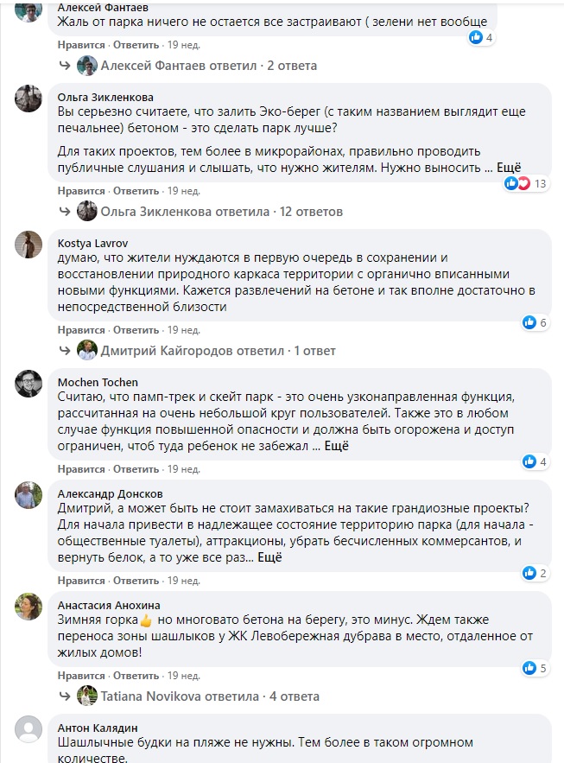The height and width of the screenshot is (763, 564).
Task: Open Mochen Tochen's avatar picture
Action: click(x=29, y=383)
